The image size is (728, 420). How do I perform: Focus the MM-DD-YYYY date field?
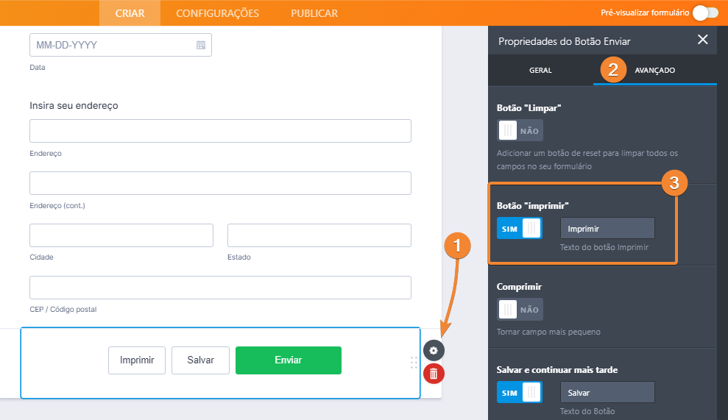(112, 45)
